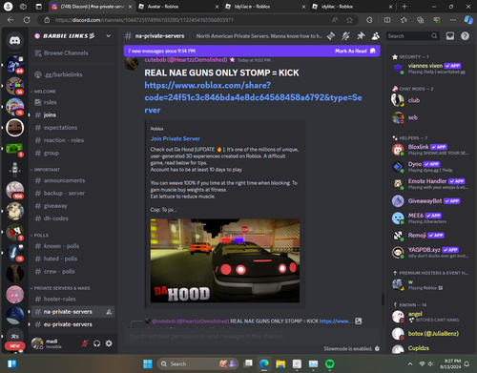Open Discord help question mark icon

[x=465, y=36]
